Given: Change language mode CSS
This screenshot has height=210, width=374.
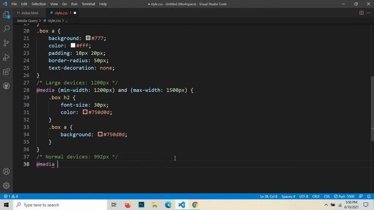Looking at the screenshot, I should (327, 197).
